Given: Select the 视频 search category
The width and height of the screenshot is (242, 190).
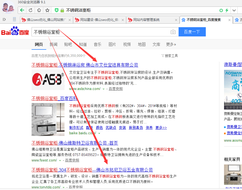Looking at the screenshot, I should tap(127, 44).
